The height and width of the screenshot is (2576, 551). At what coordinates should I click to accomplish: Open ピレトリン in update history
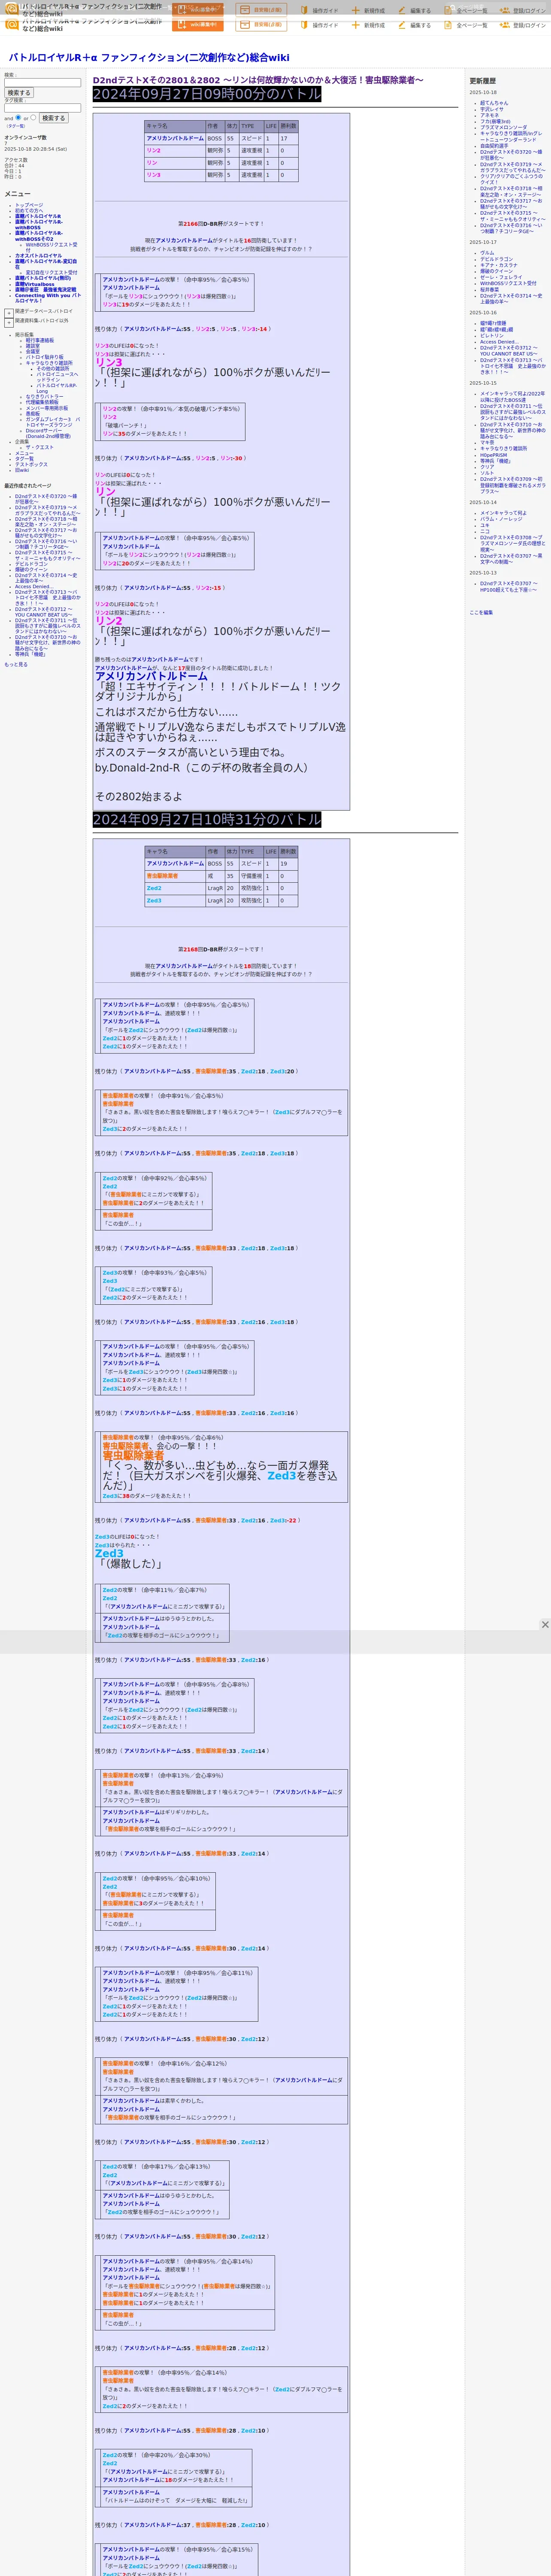click(x=492, y=336)
